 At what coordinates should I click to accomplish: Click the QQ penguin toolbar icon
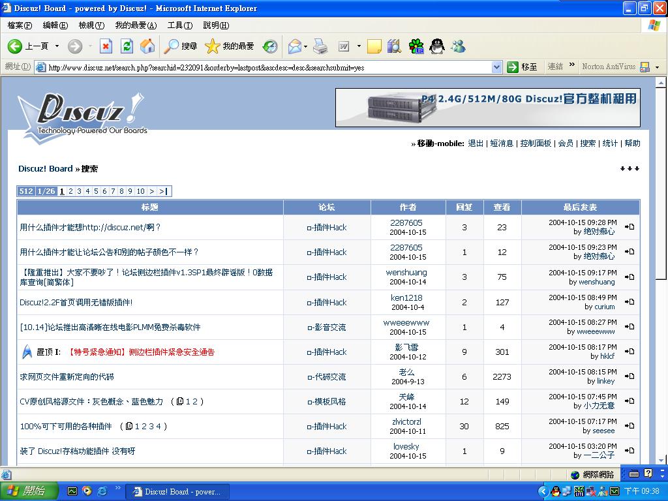pos(437,46)
